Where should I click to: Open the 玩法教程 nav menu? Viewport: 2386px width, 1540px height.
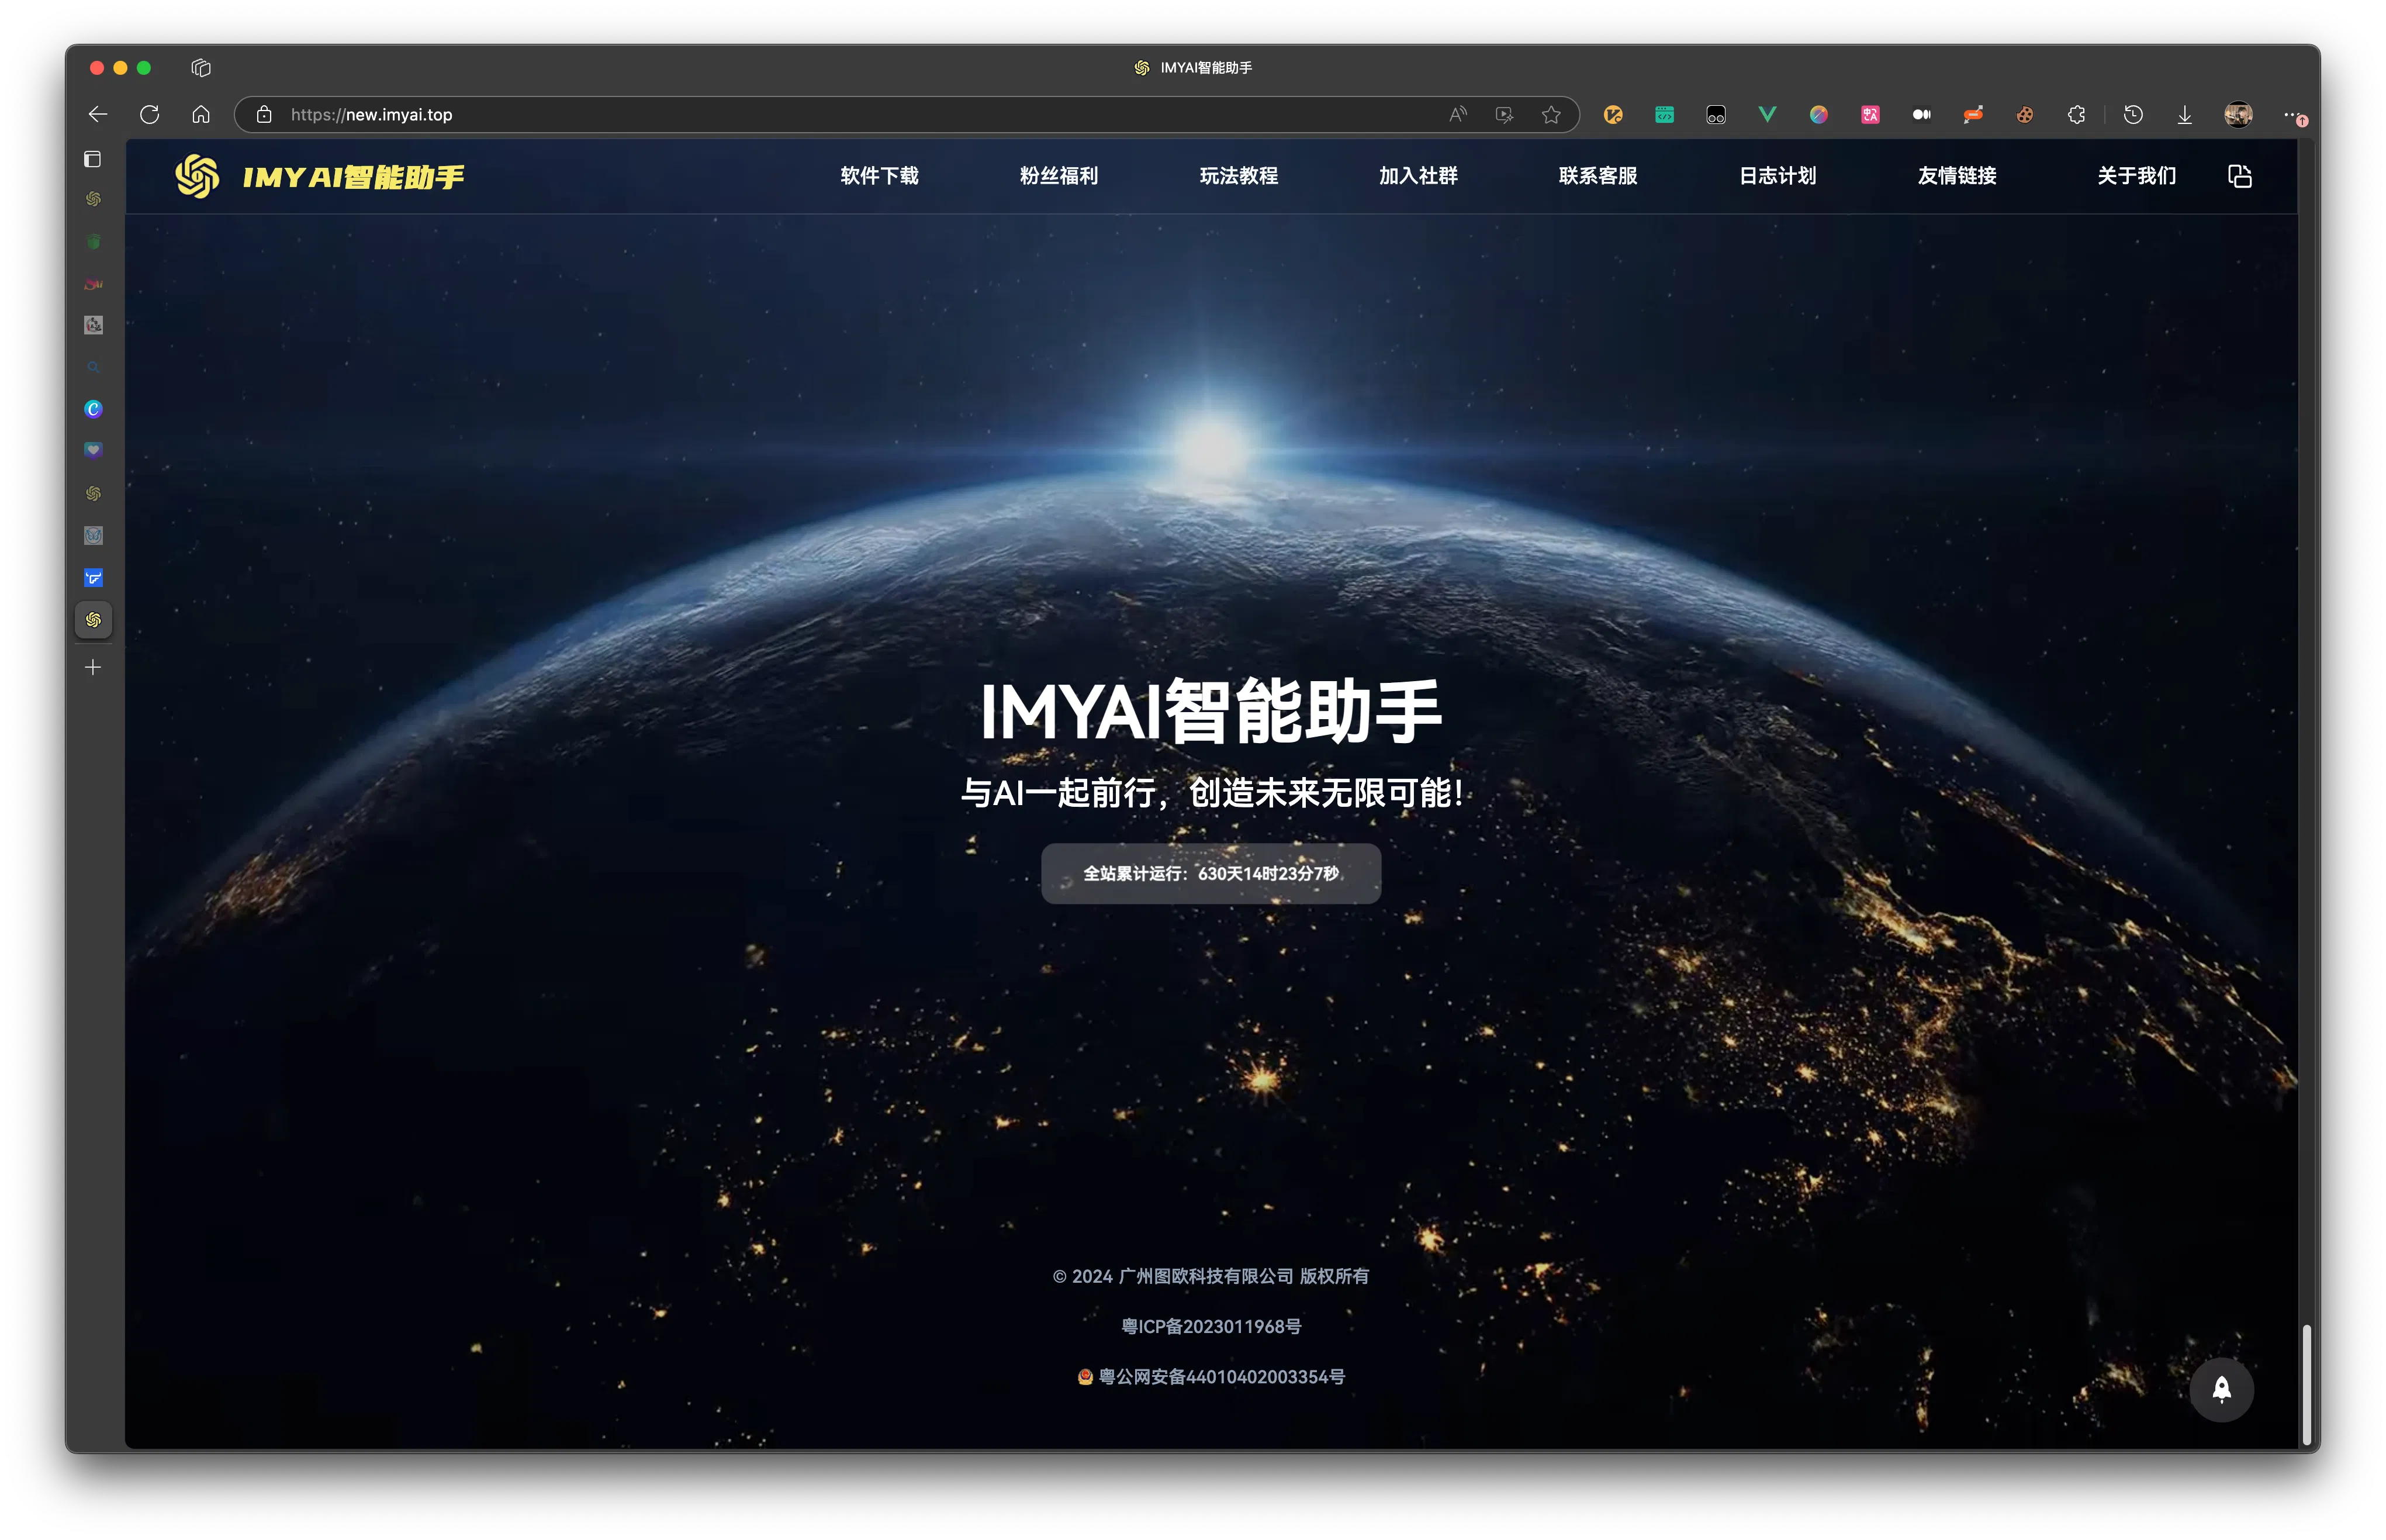point(1239,176)
